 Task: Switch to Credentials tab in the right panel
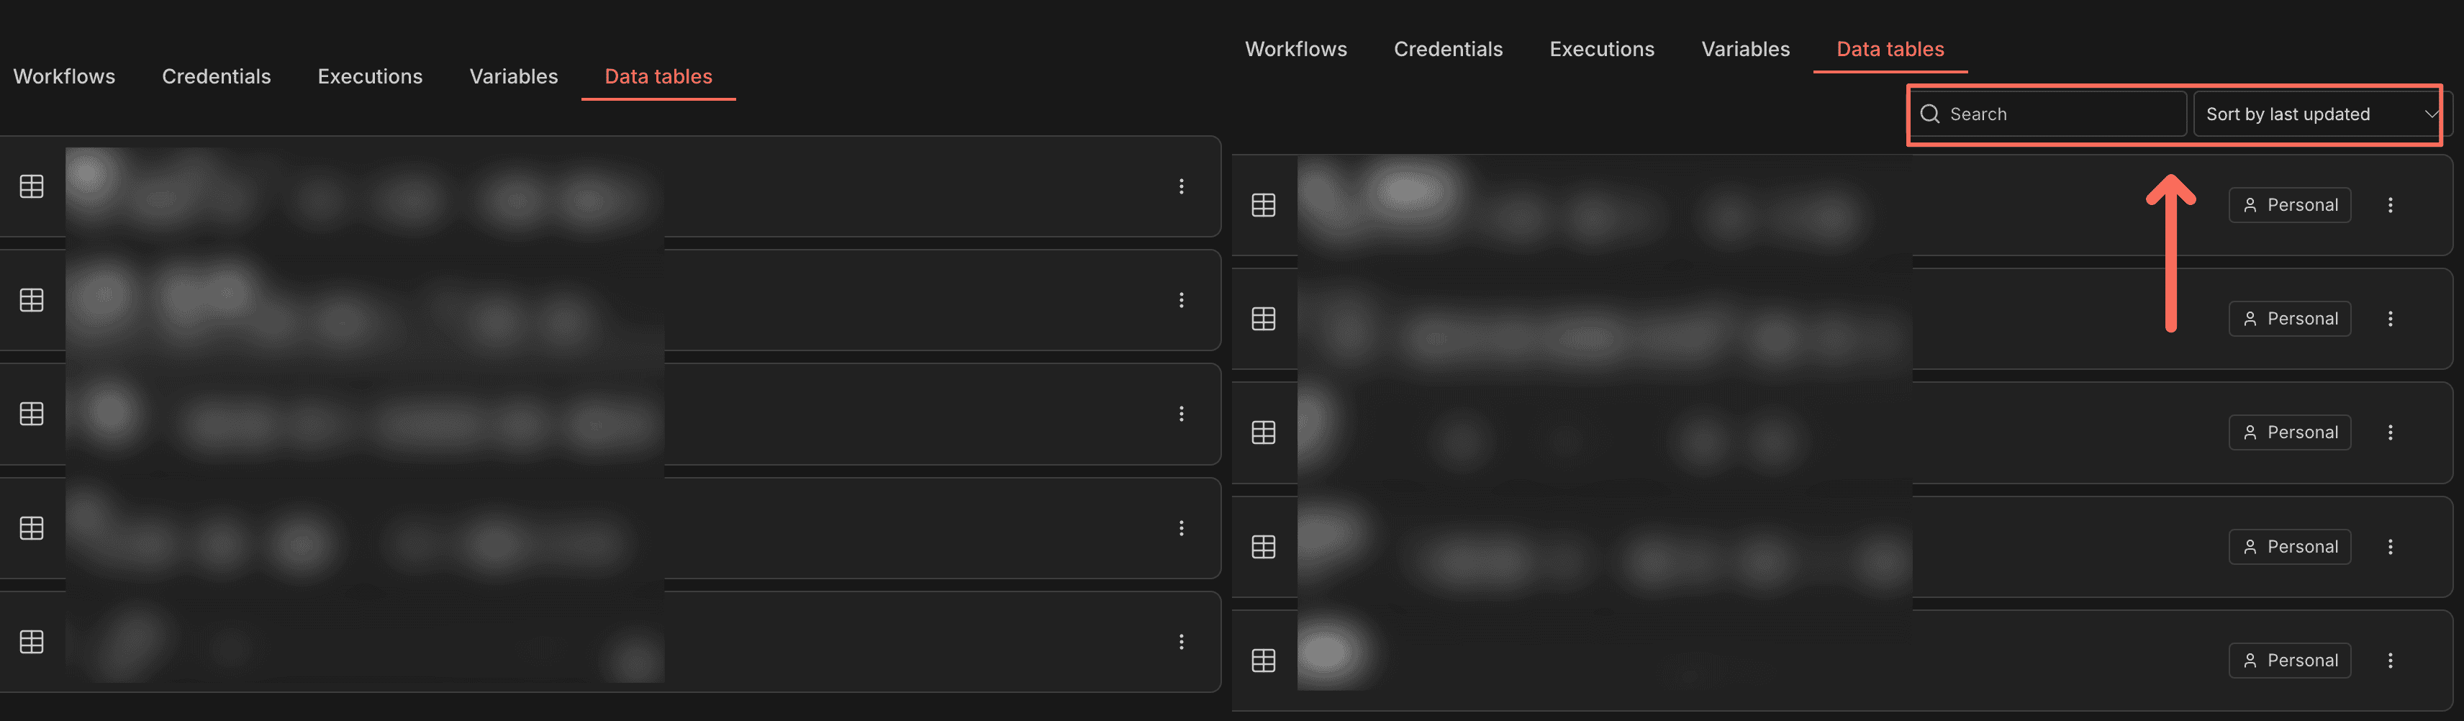[1447, 49]
